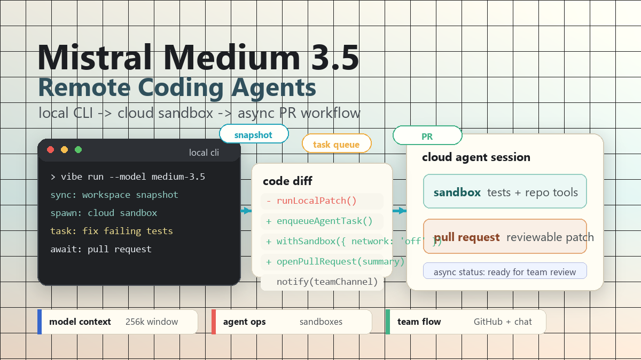Viewport: 641px width, 360px height.
Task: Open the pull request reviewable patch card
Action: click(505, 236)
